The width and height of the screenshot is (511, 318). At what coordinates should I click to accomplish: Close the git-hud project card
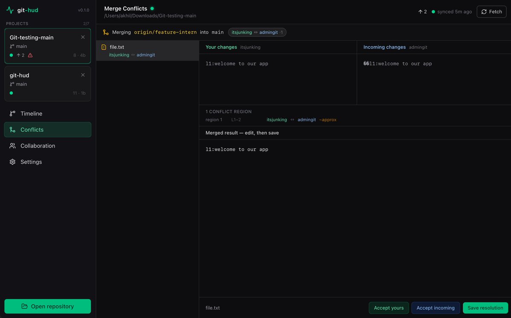pos(83,75)
